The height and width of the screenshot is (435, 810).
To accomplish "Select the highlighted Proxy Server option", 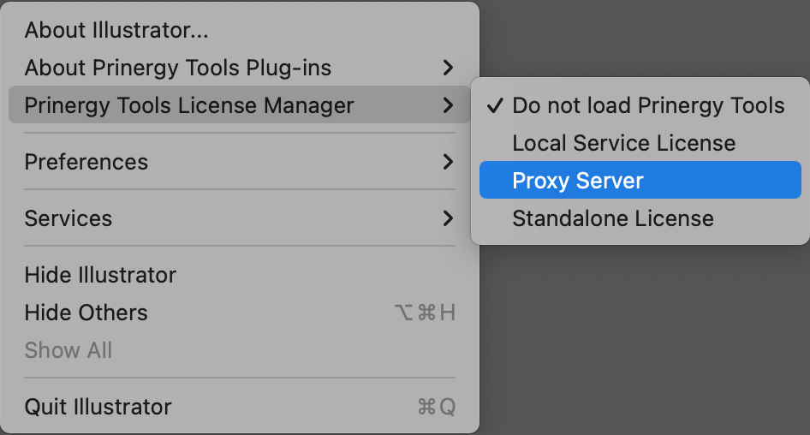I will [578, 181].
